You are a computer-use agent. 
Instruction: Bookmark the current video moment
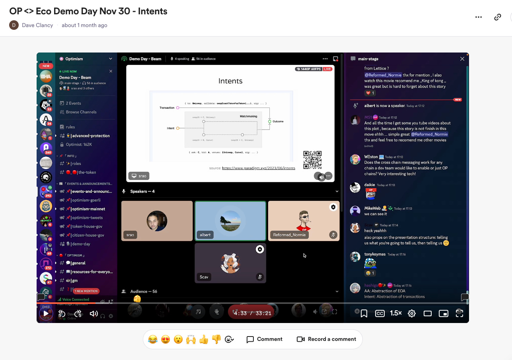coord(364,313)
